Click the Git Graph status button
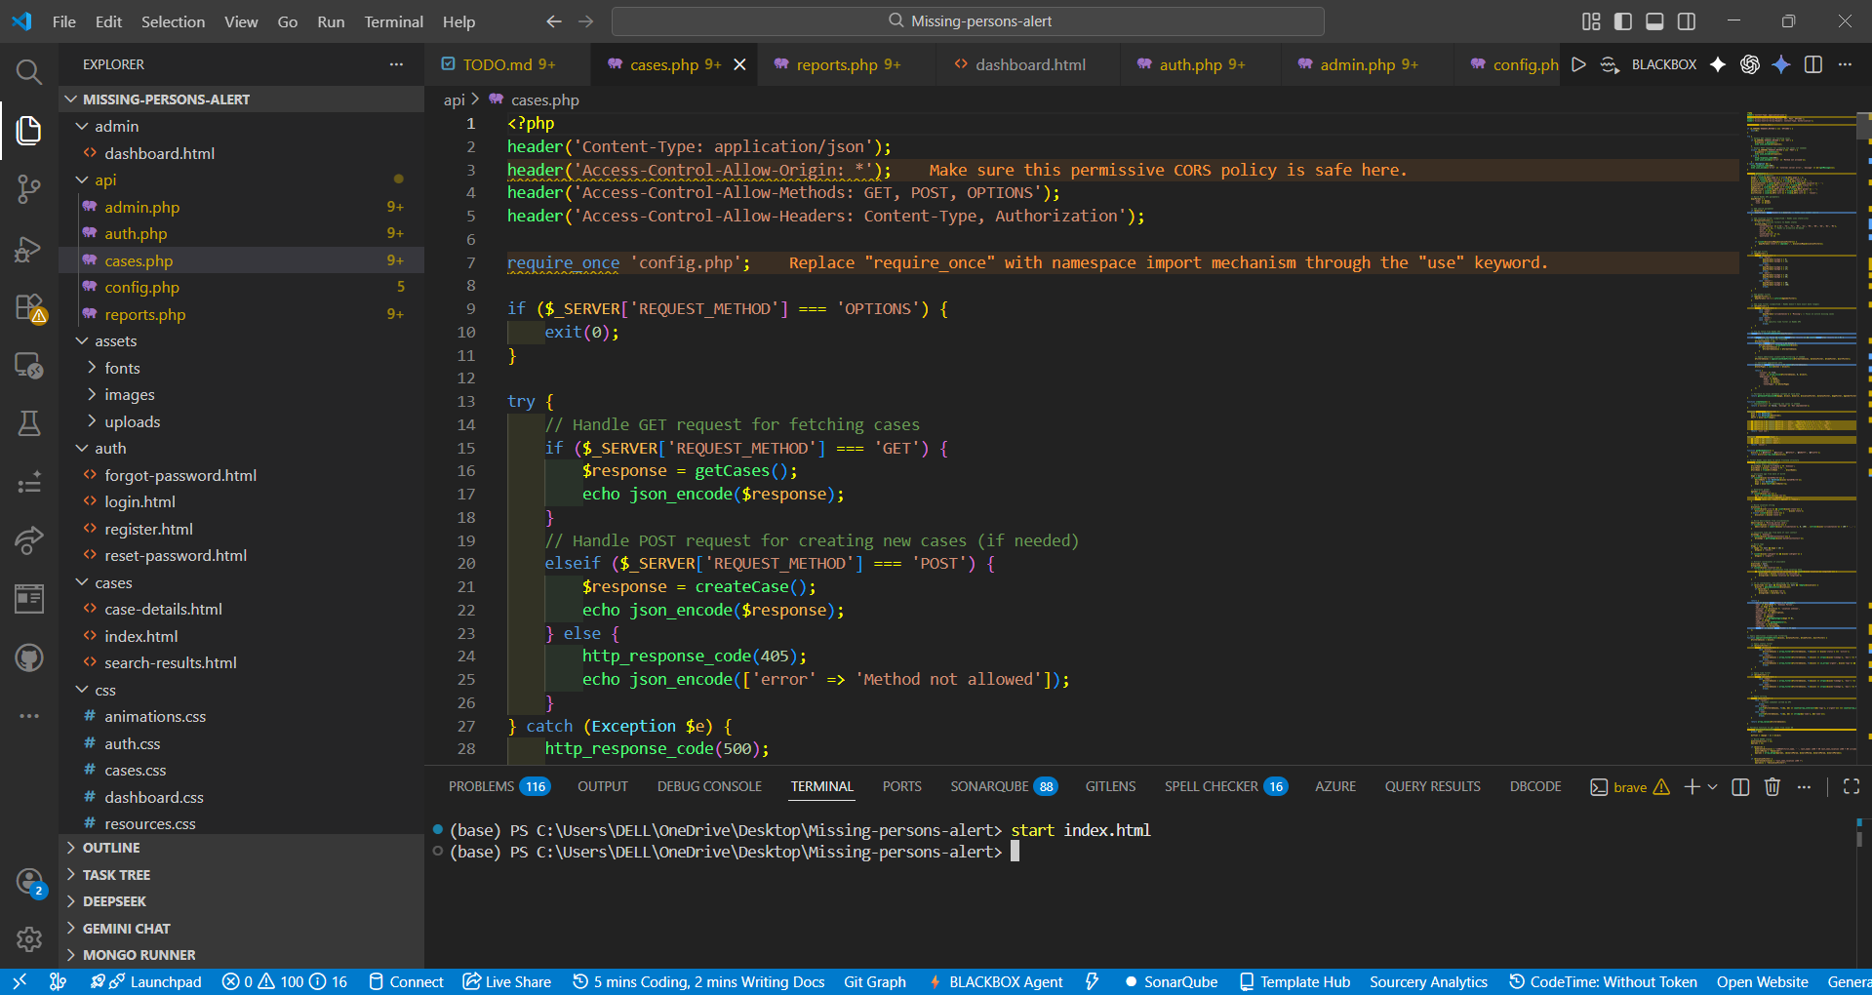Image resolution: width=1872 pixels, height=995 pixels. (x=874, y=981)
